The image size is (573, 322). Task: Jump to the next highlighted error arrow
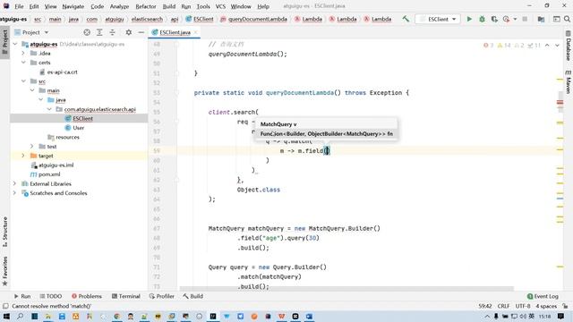click(557, 46)
